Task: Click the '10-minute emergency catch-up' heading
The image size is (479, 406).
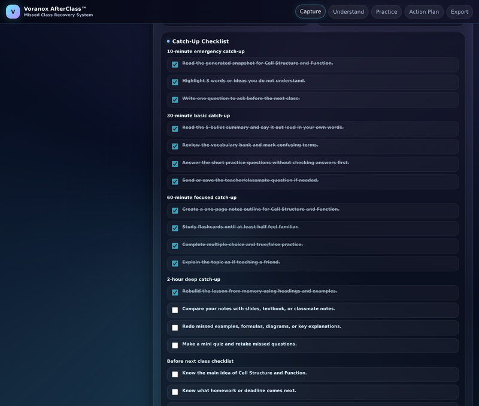Action: [x=205, y=51]
